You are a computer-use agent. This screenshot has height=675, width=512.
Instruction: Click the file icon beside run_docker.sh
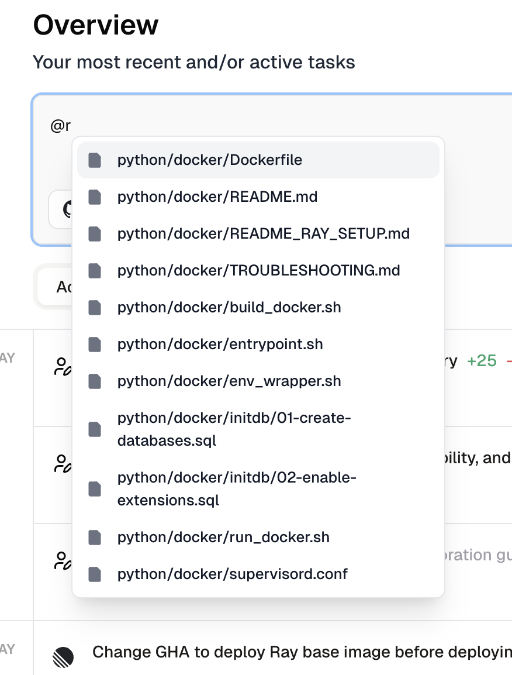[x=94, y=537]
